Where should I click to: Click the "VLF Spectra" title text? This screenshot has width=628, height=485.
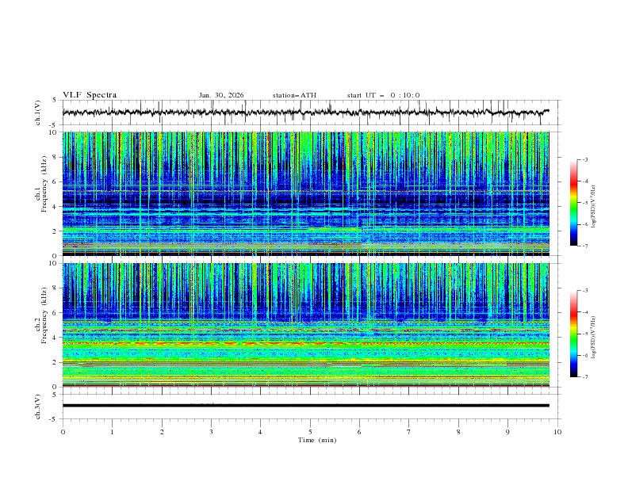point(90,95)
